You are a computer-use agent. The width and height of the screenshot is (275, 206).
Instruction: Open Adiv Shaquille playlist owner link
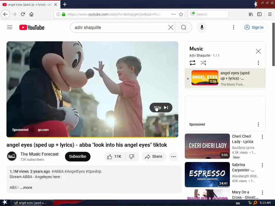tap(200, 55)
